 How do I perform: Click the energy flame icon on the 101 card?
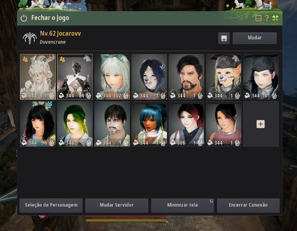click(x=275, y=96)
